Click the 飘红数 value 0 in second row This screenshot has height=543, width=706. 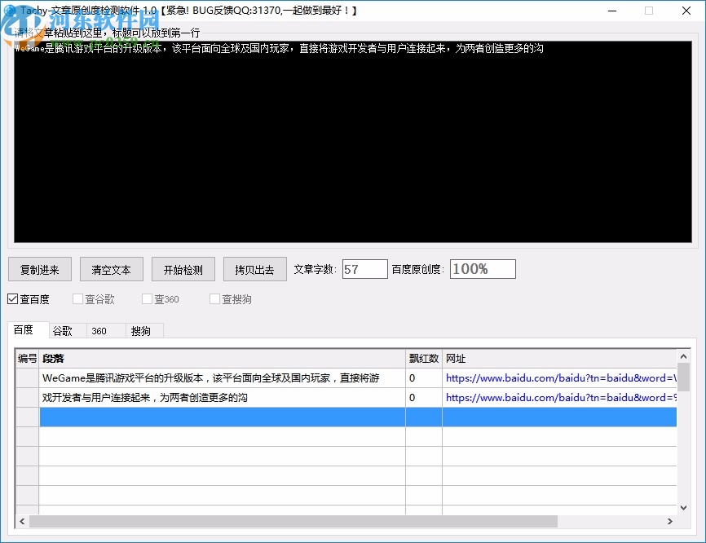pyautogui.click(x=424, y=398)
